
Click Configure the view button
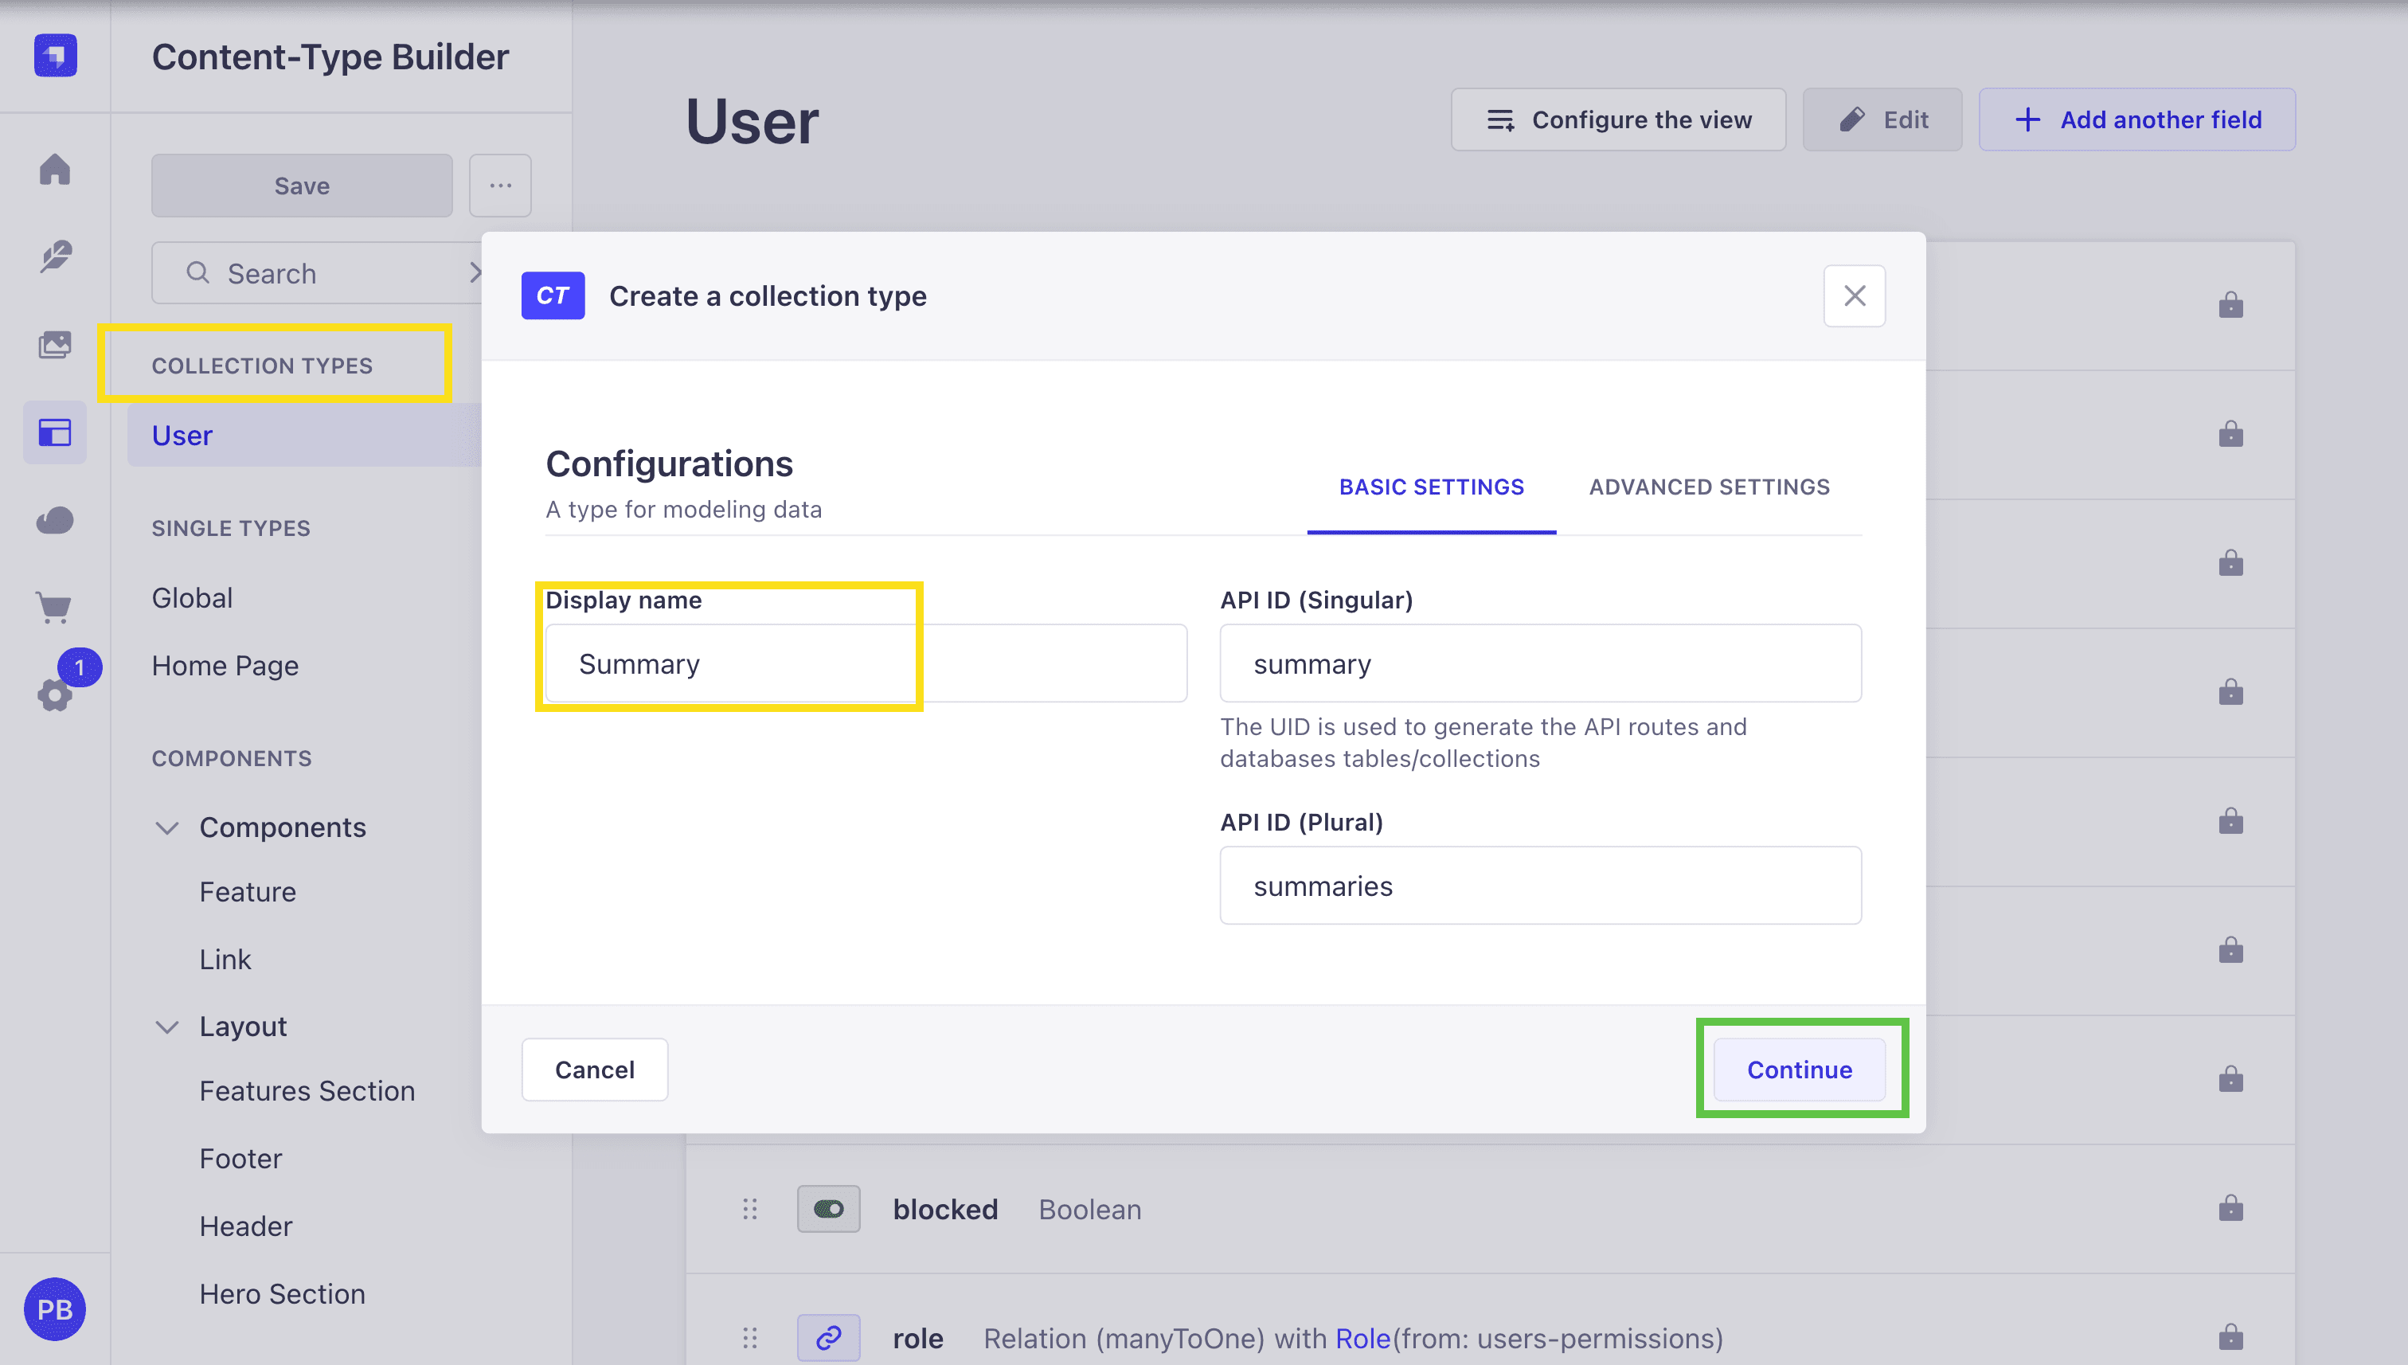point(1618,120)
